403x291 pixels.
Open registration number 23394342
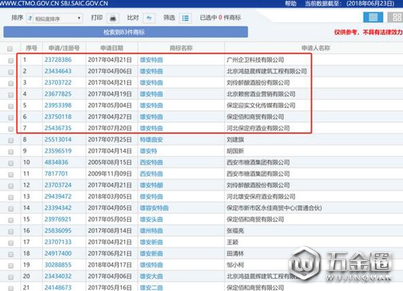coord(58,208)
